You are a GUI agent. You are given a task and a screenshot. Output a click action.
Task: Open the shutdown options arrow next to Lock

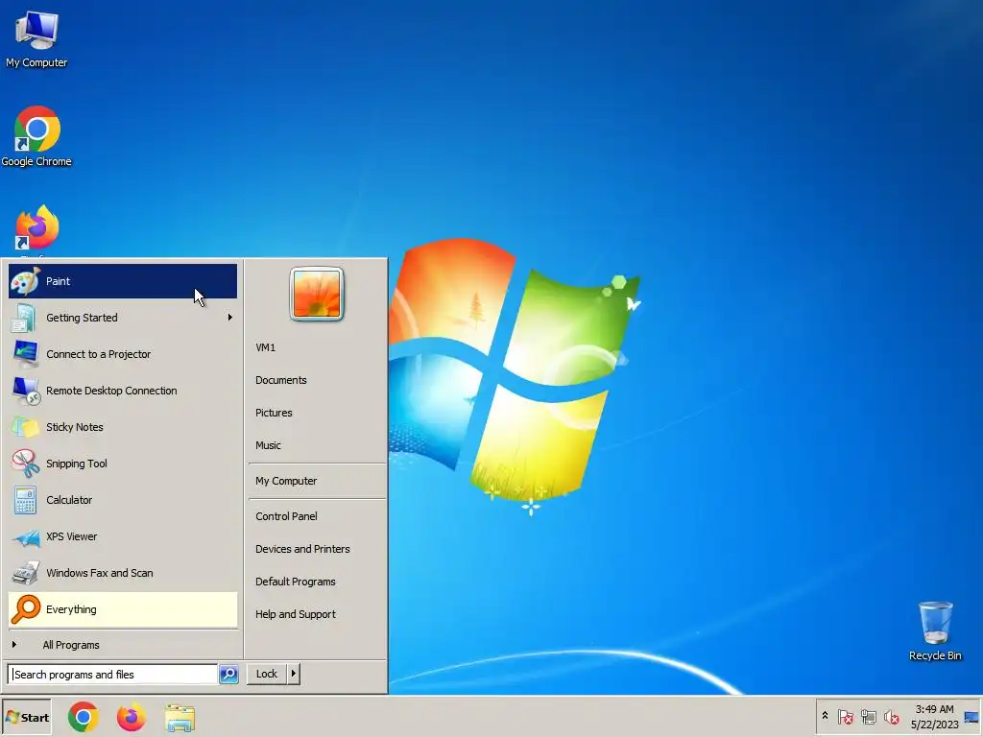pyautogui.click(x=294, y=675)
